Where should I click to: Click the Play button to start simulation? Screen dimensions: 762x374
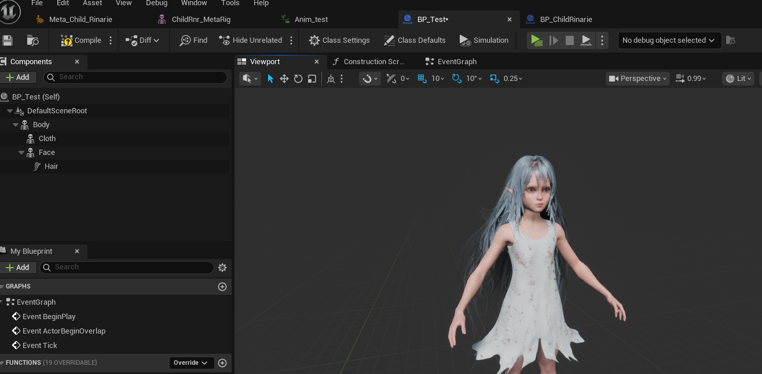click(x=536, y=40)
